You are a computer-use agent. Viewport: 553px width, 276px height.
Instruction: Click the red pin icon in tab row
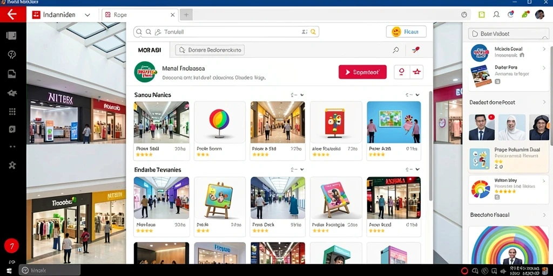[415, 50]
